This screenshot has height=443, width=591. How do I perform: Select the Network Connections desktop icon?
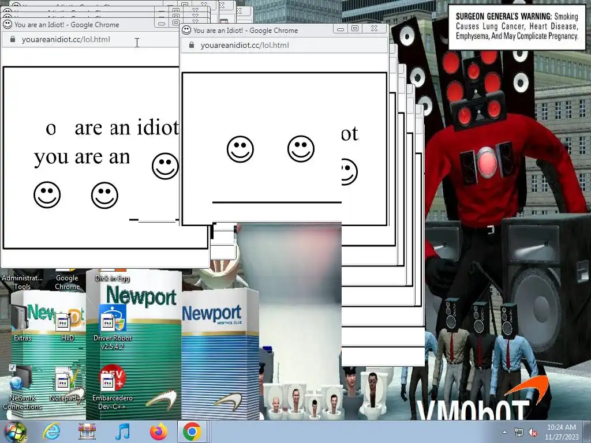tap(23, 387)
